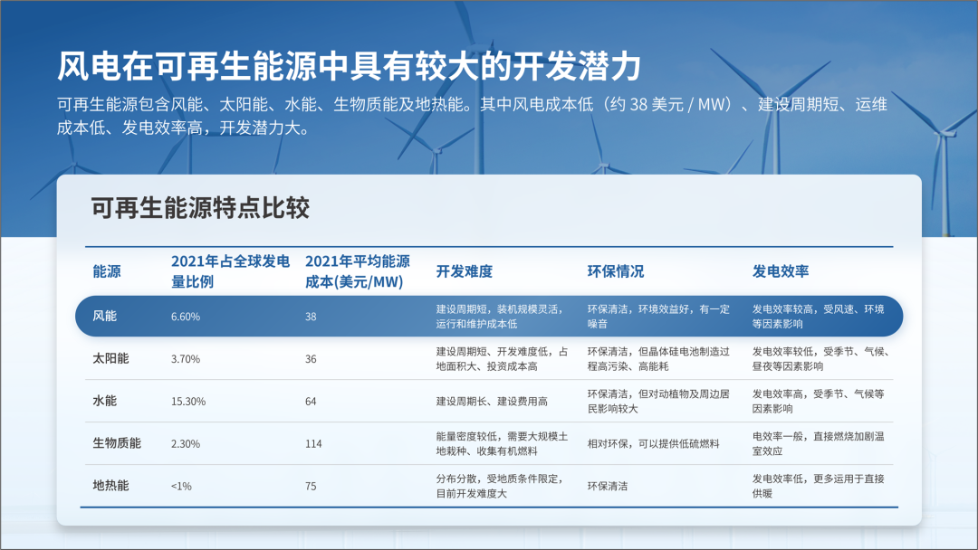The width and height of the screenshot is (978, 550).
Task: Click column header 发电效率
Action: pyautogui.click(x=781, y=271)
